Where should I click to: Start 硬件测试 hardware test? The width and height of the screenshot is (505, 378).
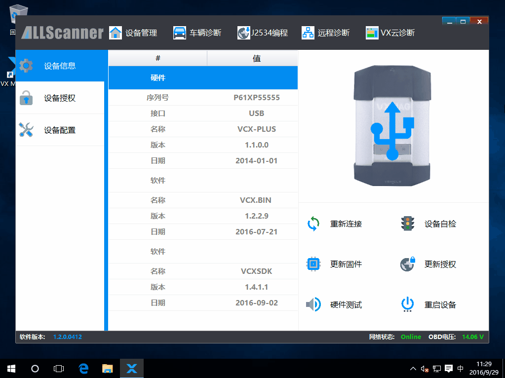(346, 304)
